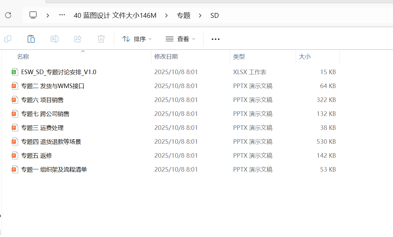Sort files by 大小 column header
Screen dimensions: 393x237
(304, 57)
